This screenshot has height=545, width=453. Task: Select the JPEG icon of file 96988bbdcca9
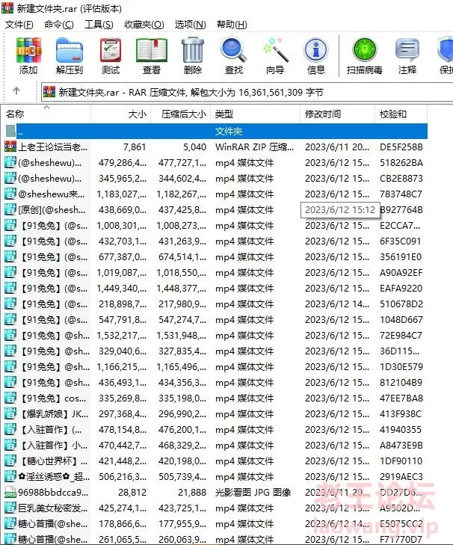coord(10,492)
